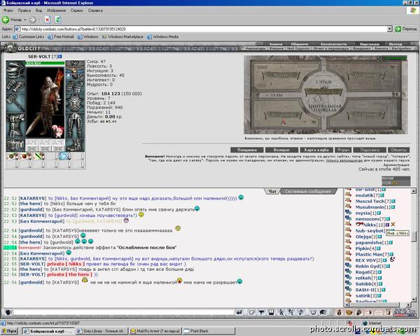Click the bracers equipment slot
The width and height of the screenshot is (420, 336).
pyautogui.click(x=15, y=85)
